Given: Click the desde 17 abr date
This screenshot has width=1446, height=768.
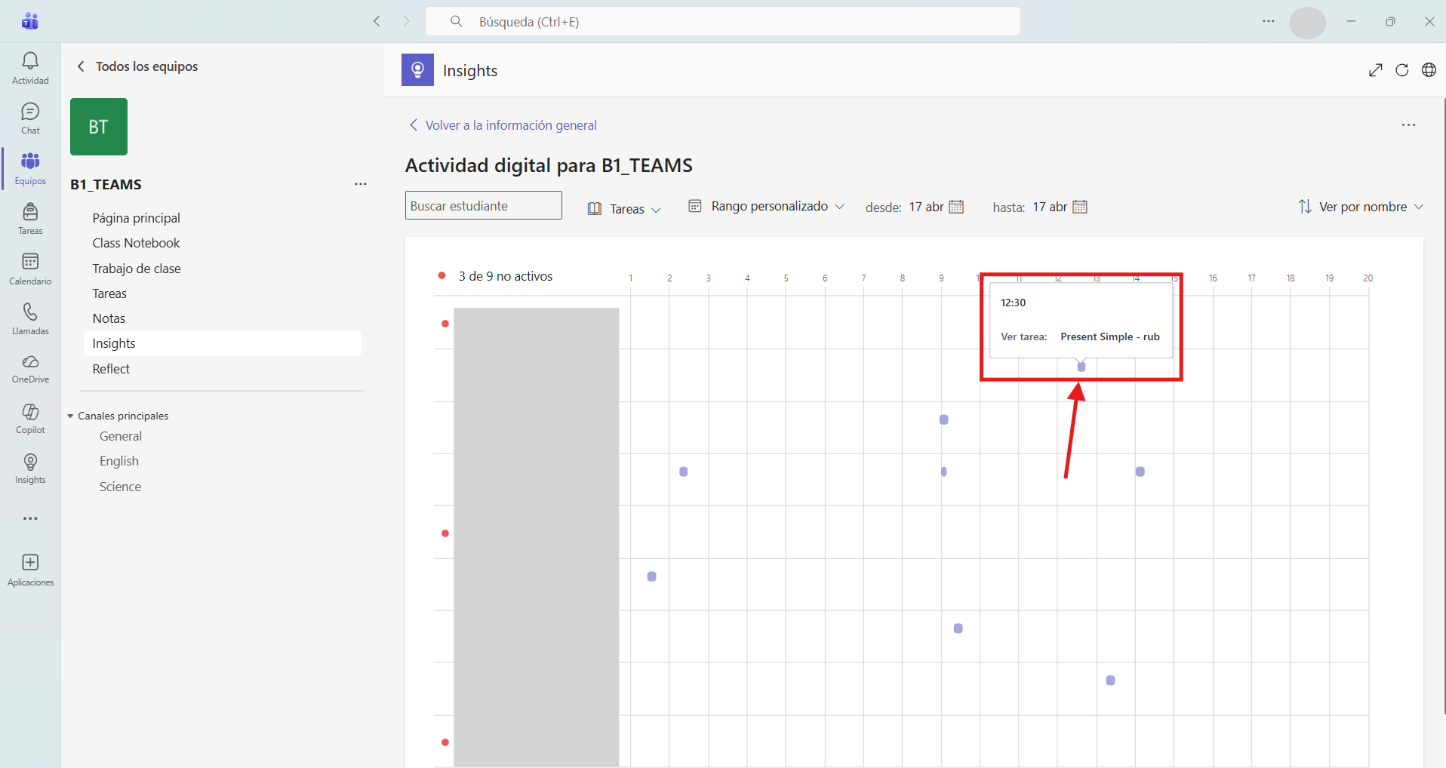Looking at the screenshot, I should (x=926, y=207).
